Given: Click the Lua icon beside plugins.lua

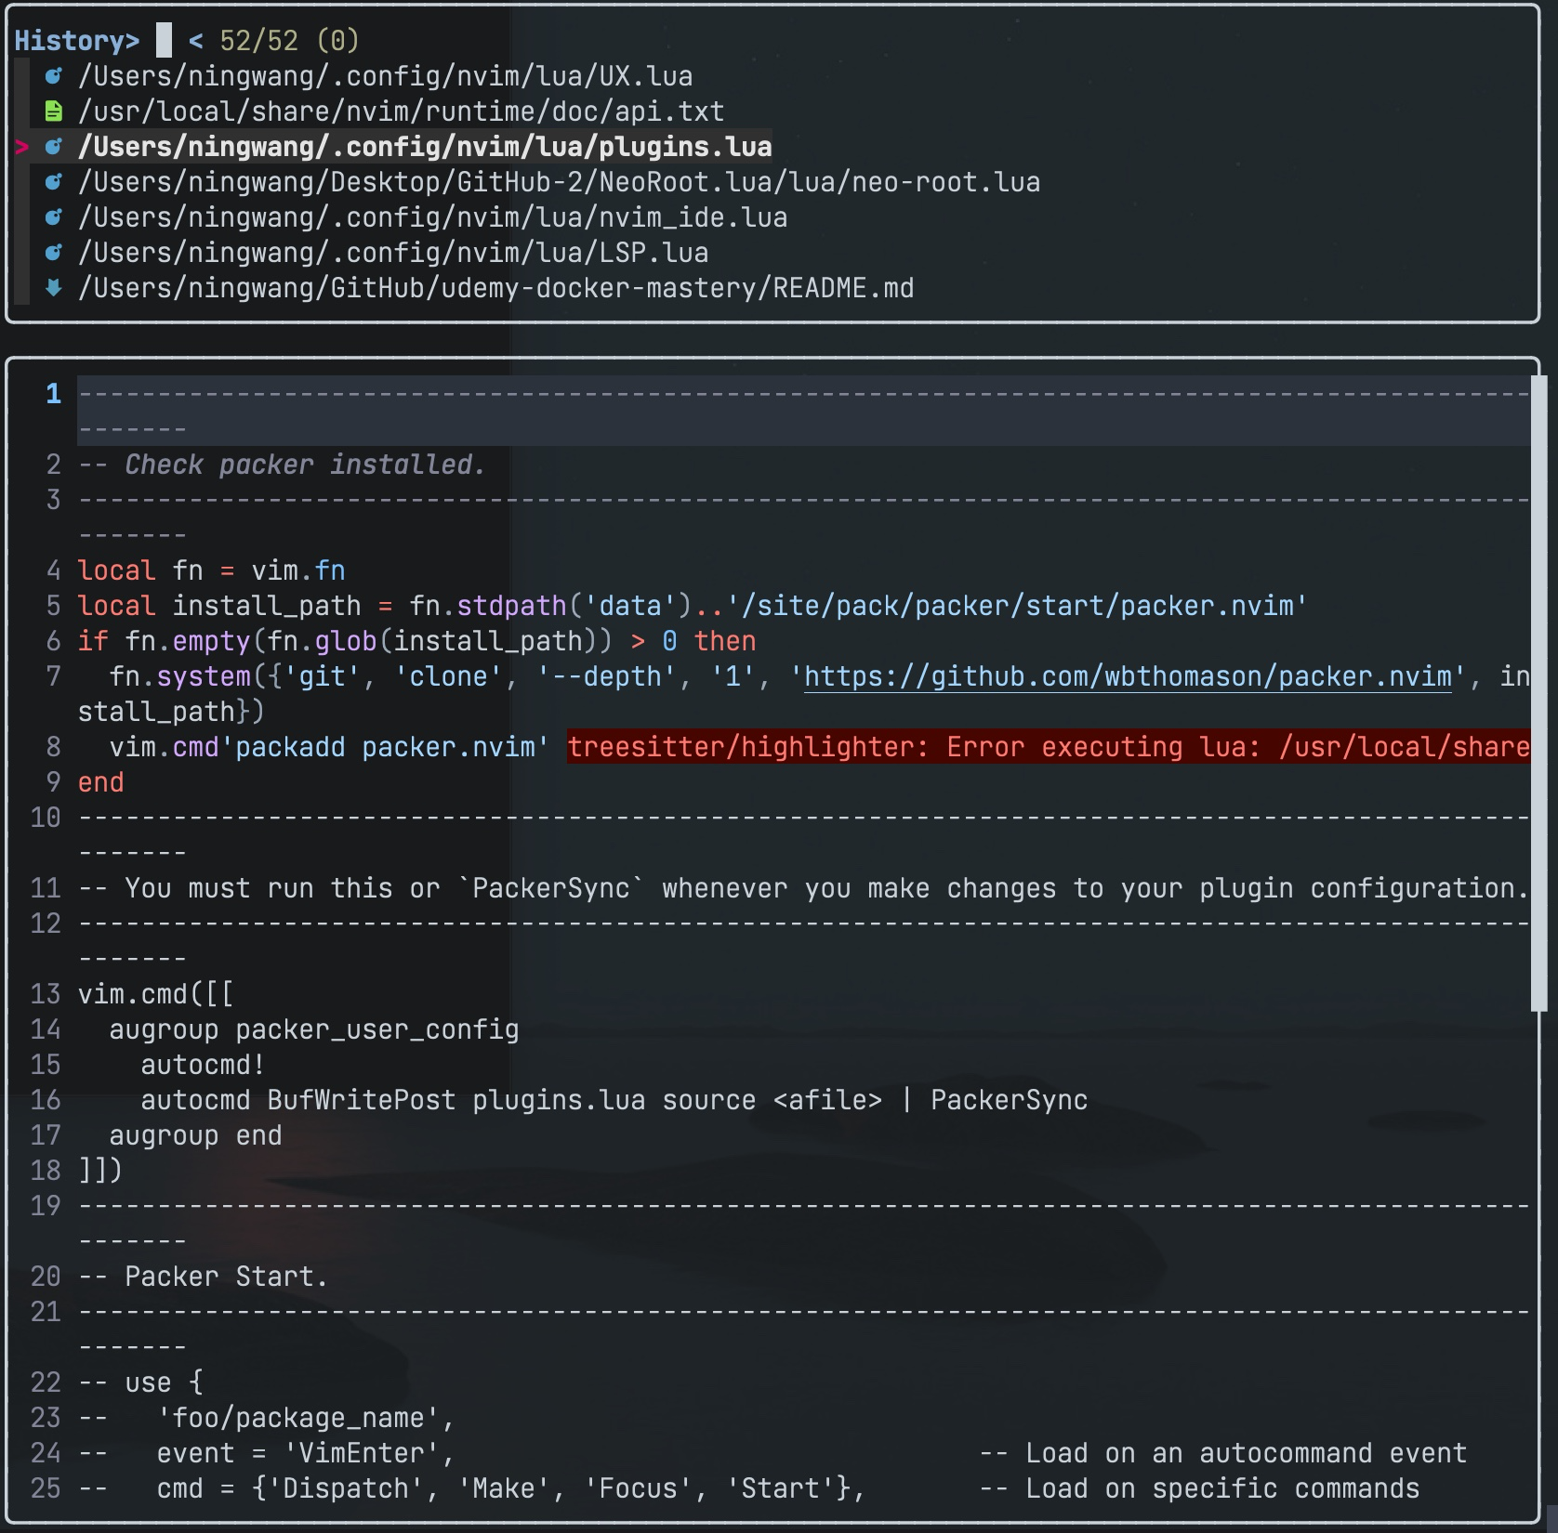Looking at the screenshot, I should 52,147.
